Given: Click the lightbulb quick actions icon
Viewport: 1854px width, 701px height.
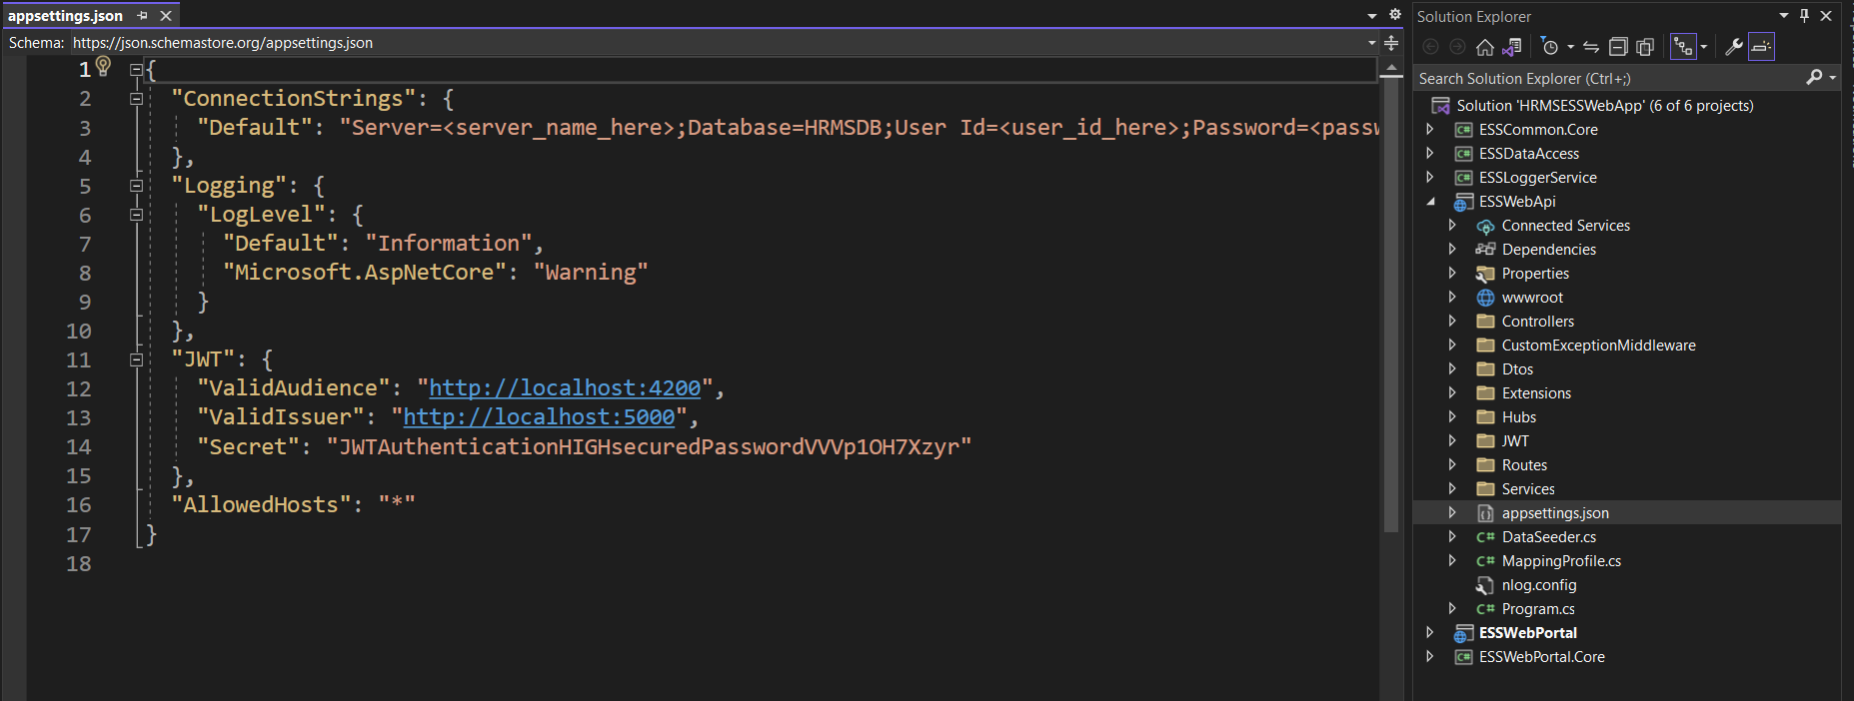Looking at the screenshot, I should pos(103,67).
